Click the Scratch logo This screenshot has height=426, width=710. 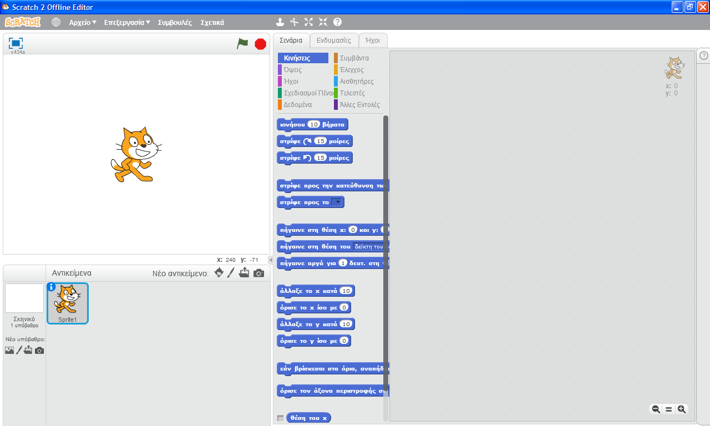tap(23, 22)
